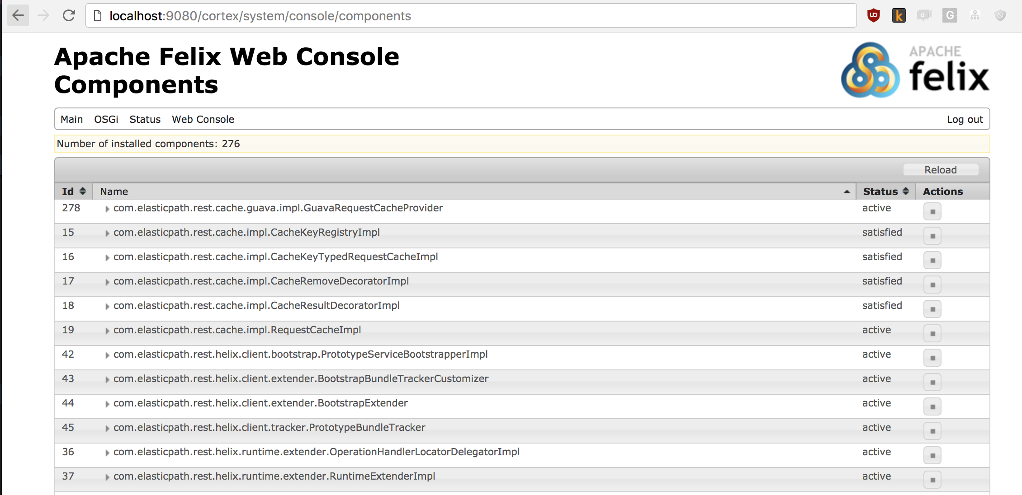Expand CacheRemoveDecoratorImpl row triangle
The image size is (1022, 495).
tap(107, 282)
